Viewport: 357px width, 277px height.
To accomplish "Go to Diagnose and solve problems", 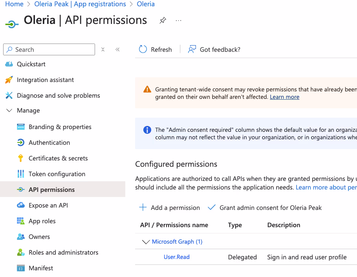I will pyautogui.click(x=58, y=95).
